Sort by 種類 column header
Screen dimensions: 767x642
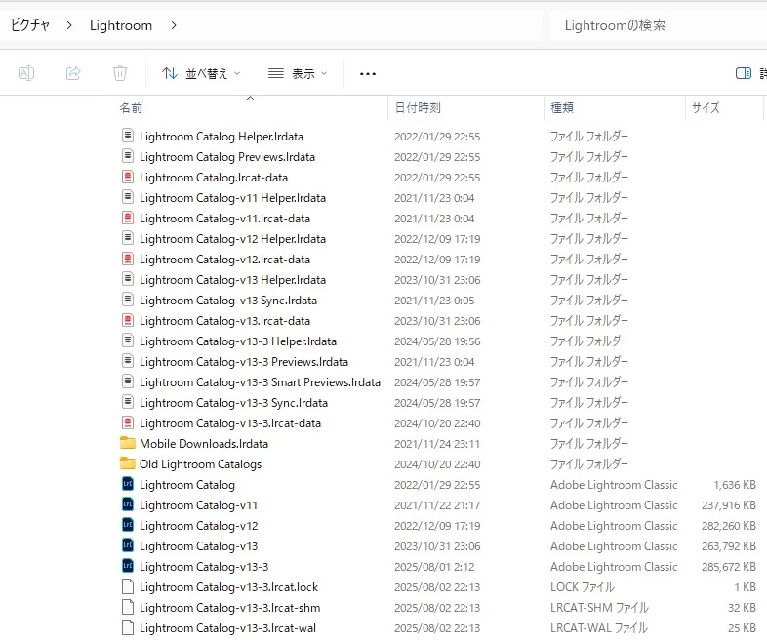pyautogui.click(x=561, y=108)
